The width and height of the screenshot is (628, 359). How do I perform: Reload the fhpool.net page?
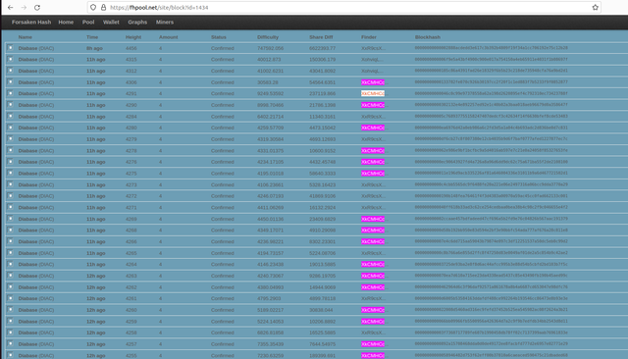[x=37, y=7]
